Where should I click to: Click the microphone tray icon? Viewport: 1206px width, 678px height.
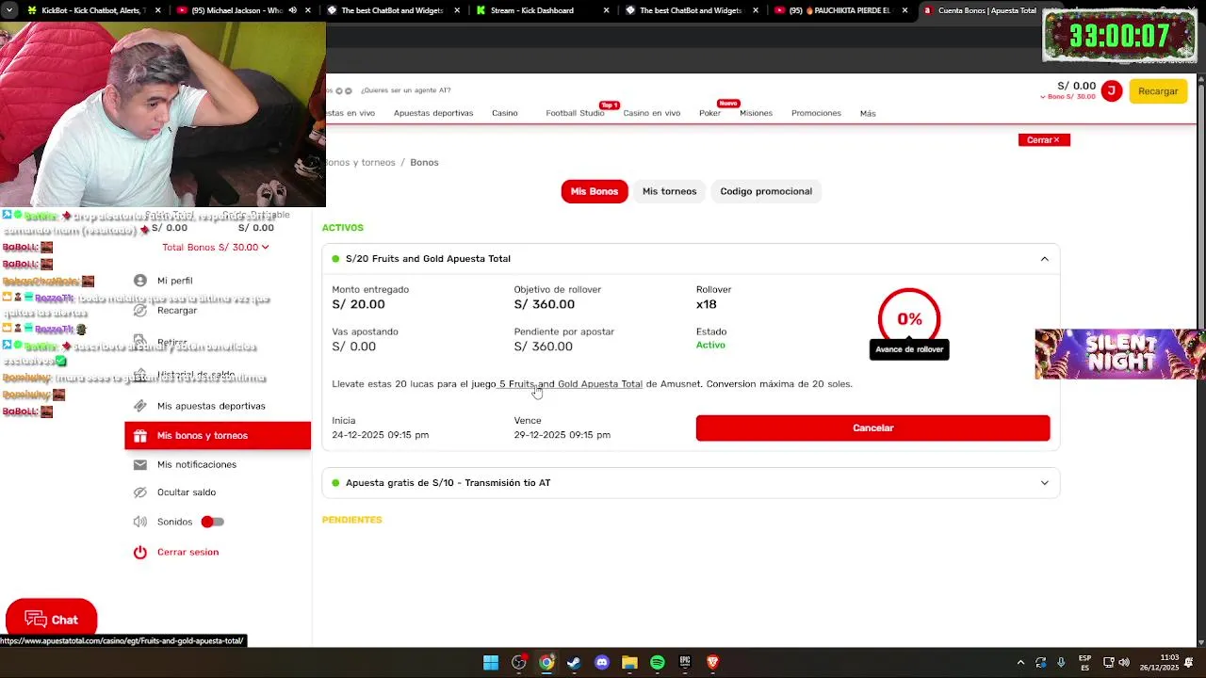pyautogui.click(x=1061, y=663)
